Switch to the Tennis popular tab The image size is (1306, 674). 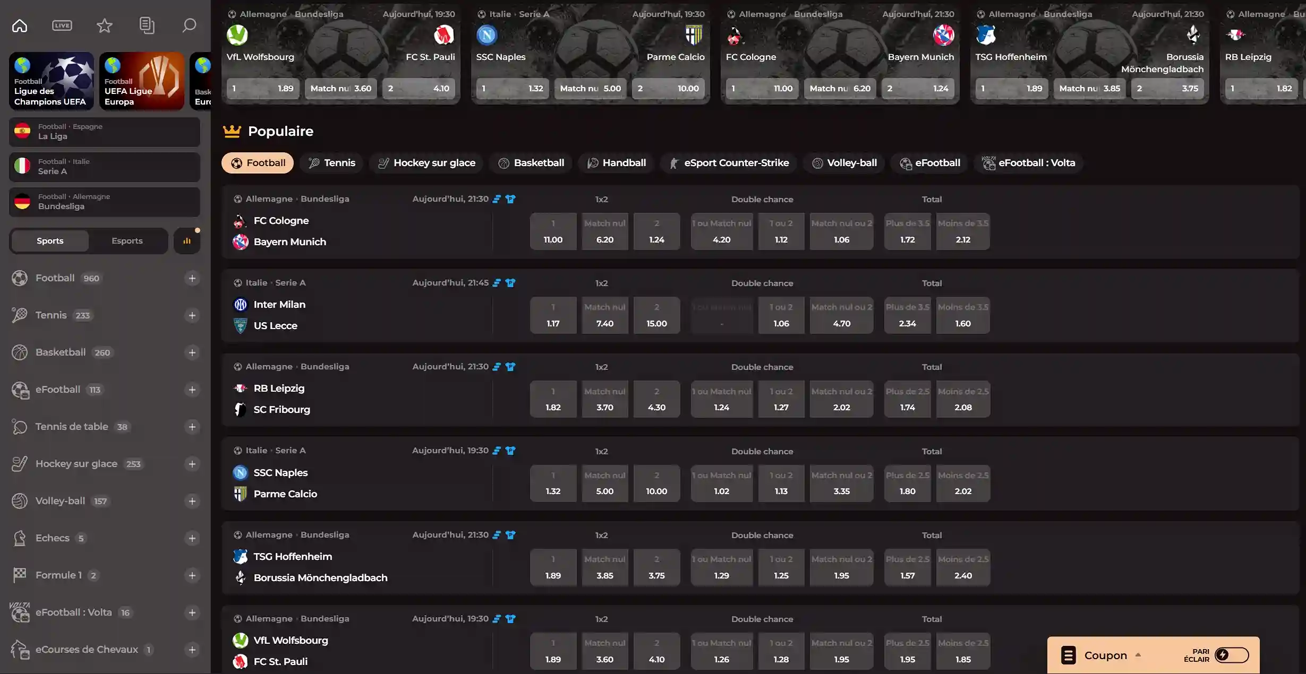click(332, 163)
